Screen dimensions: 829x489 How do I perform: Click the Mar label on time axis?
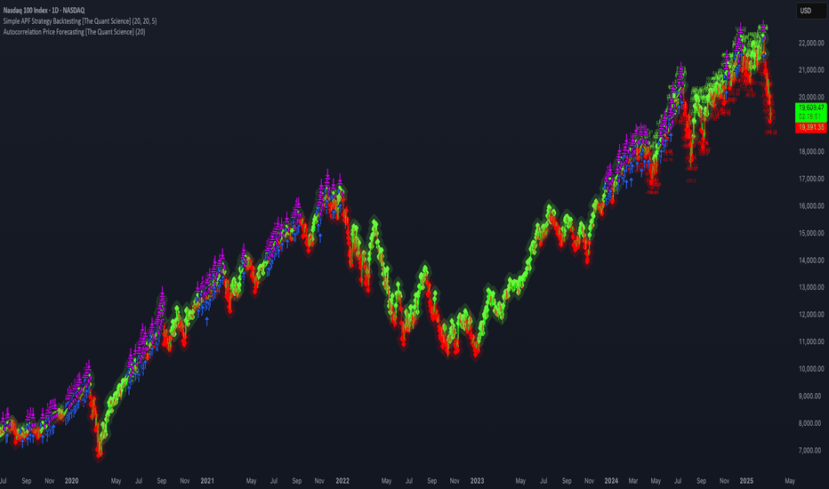coord(632,481)
